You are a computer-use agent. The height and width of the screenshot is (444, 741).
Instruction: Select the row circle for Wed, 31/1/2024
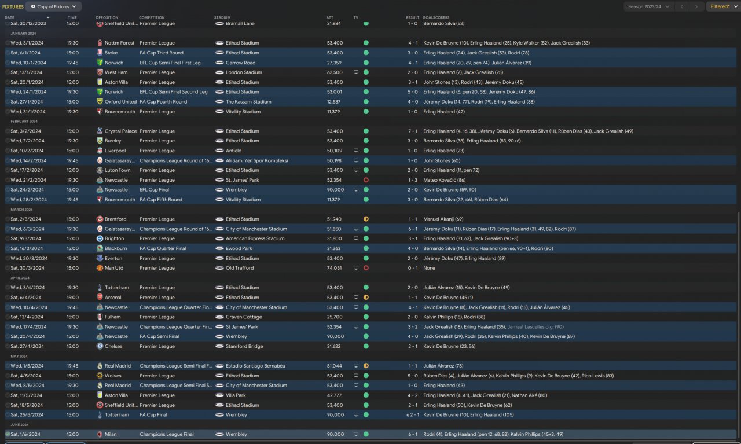tap(8, 112)
